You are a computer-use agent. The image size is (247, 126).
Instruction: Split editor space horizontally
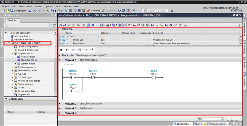tap(138, 11)
